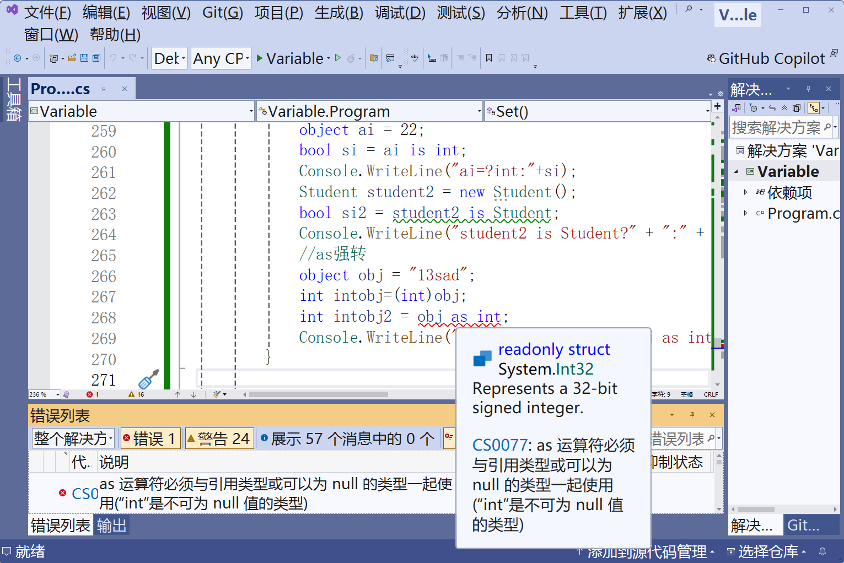
Task: Click the editor horizontal scrollbar
Action: click(319, 394)
